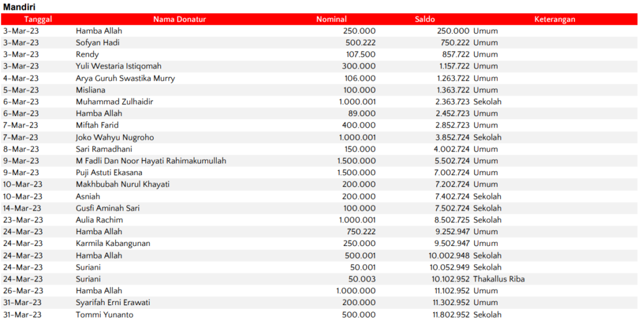Select the Arya Guruh Swastika Murry entry
Viewport: 638px width, 320px height.
tap(125, 78)
